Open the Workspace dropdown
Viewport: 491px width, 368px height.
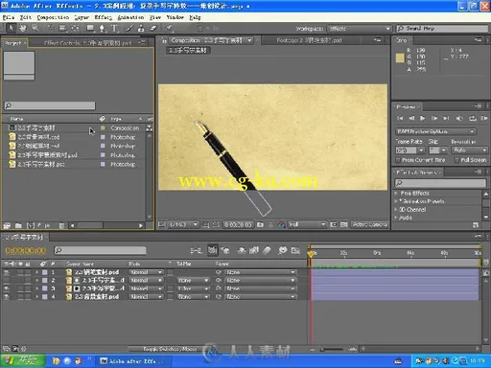pos(360,29)
